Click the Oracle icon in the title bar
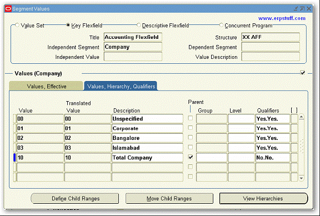Screen dimensions: 320x216 point(8,9)
